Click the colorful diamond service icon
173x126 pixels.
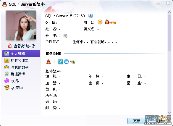tap(72, 62)
